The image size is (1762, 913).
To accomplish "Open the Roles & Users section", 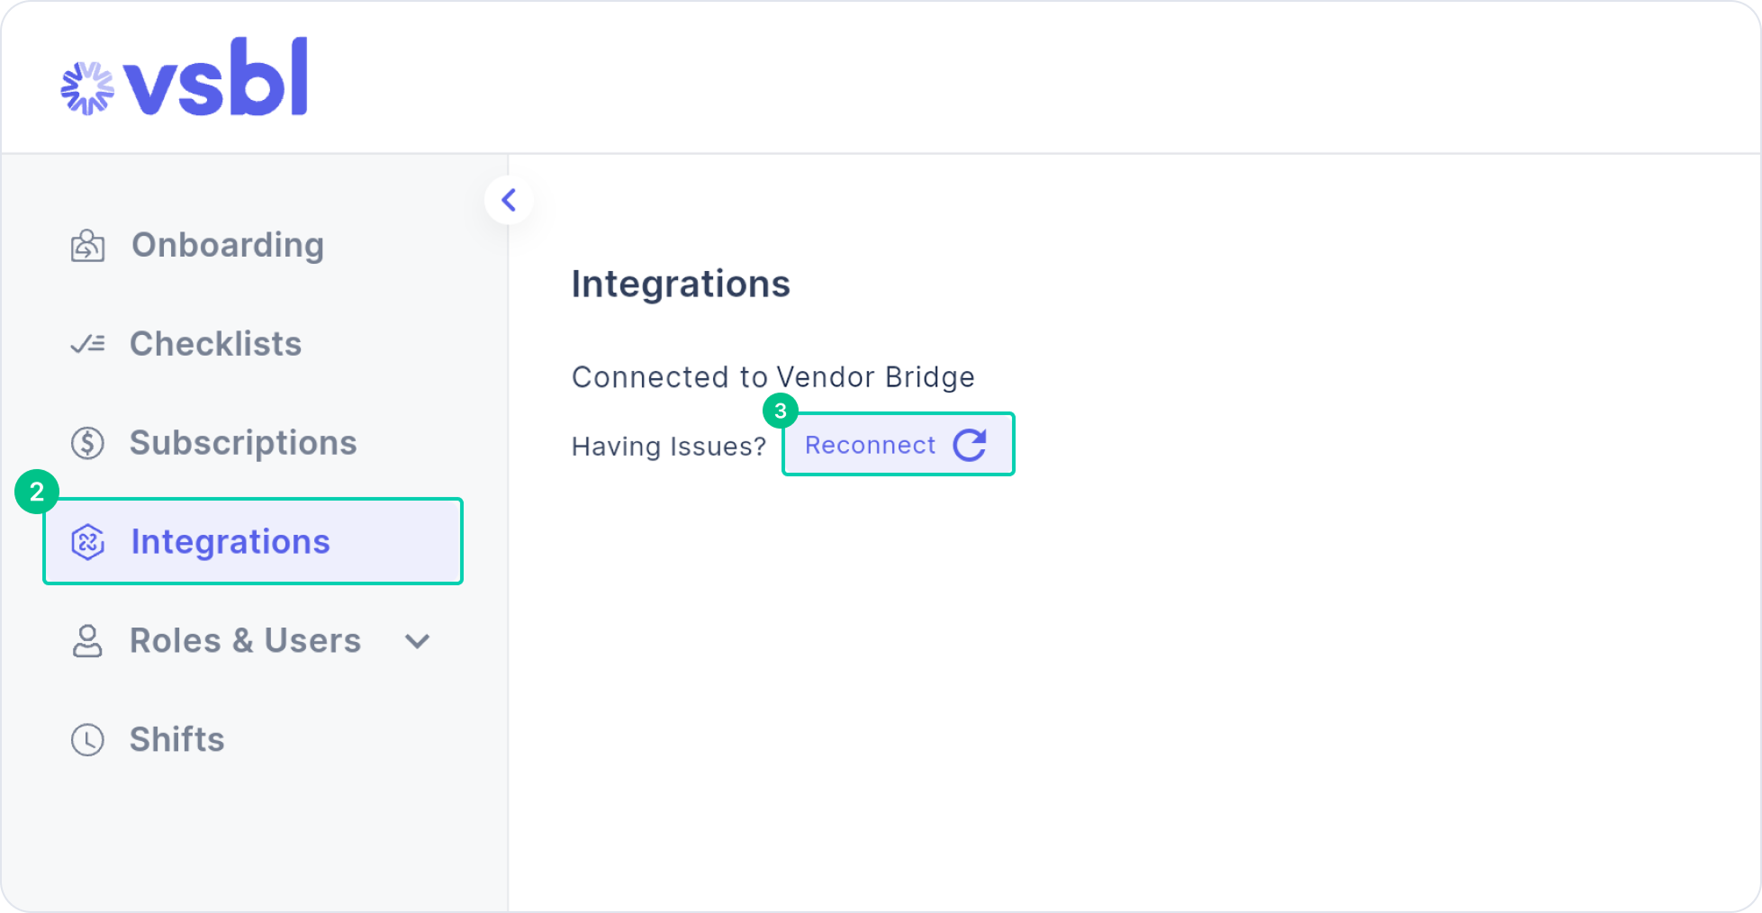I will pyautogui.click(x=244, y=640).
